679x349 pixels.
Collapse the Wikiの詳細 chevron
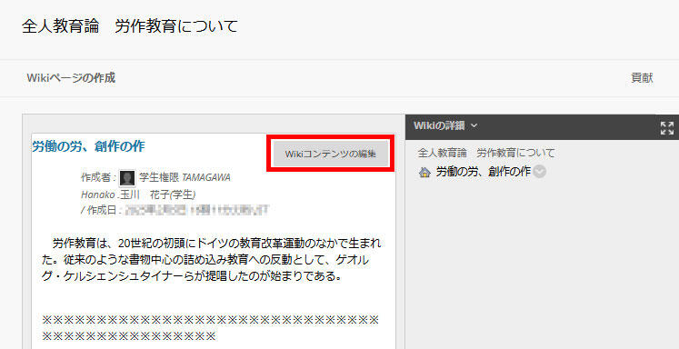(474, 126)
